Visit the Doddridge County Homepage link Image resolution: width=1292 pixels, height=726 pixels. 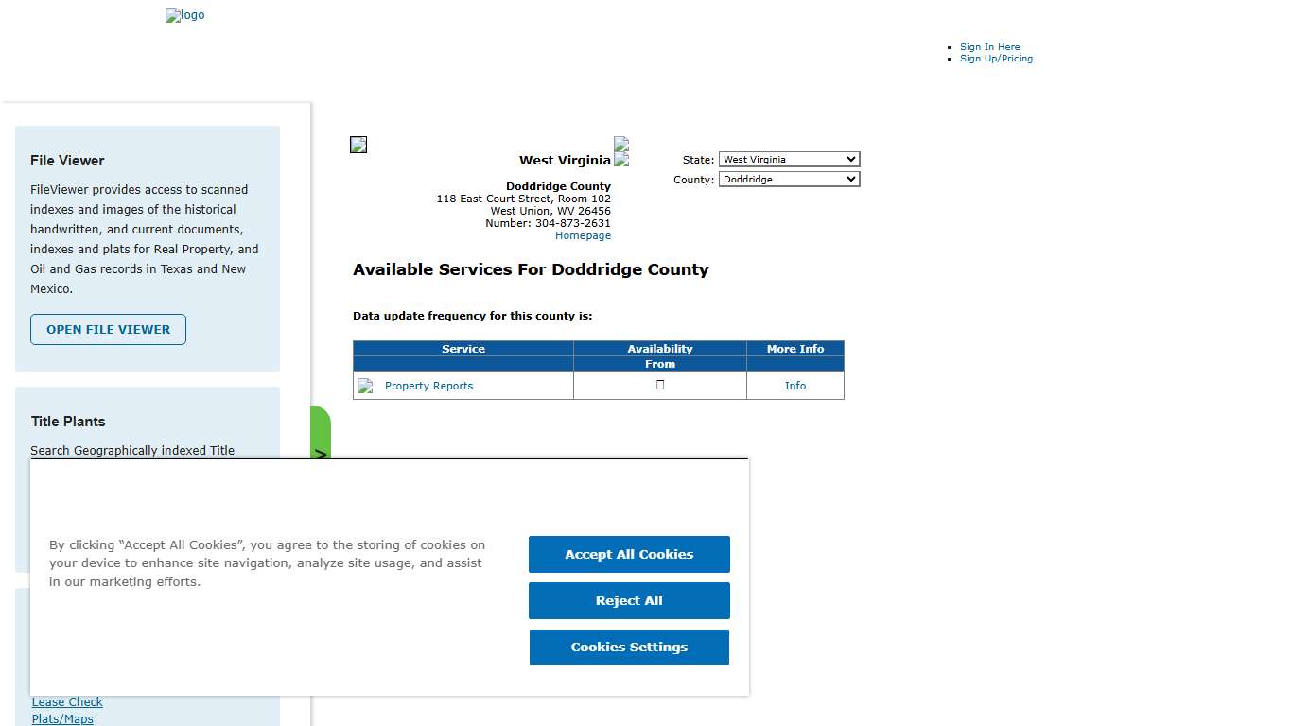[x=583, y=235]
